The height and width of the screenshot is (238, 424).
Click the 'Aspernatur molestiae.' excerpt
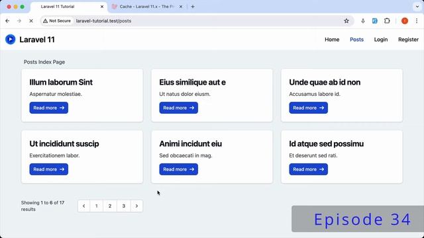pos(56,94)
